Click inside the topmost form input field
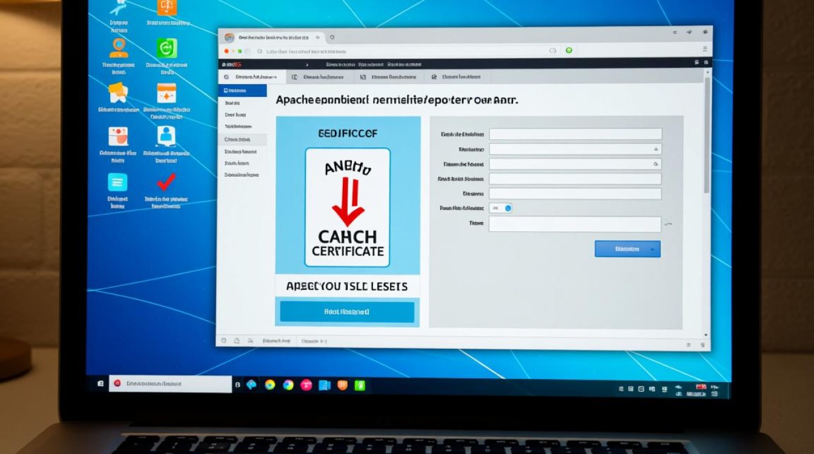This screenshot has height=454, width=814. 575,134
